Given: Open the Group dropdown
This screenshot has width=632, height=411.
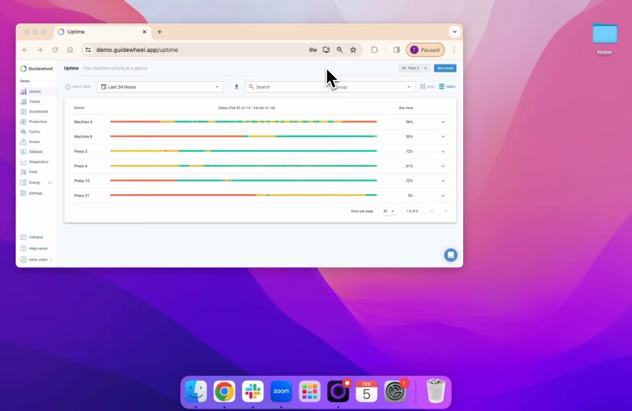Looking at the screenshot, I should [373, 87].
